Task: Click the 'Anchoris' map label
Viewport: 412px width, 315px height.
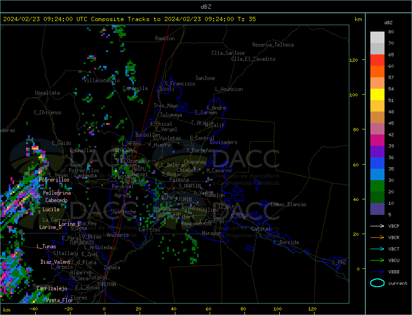Action: (x=118, y=235)
